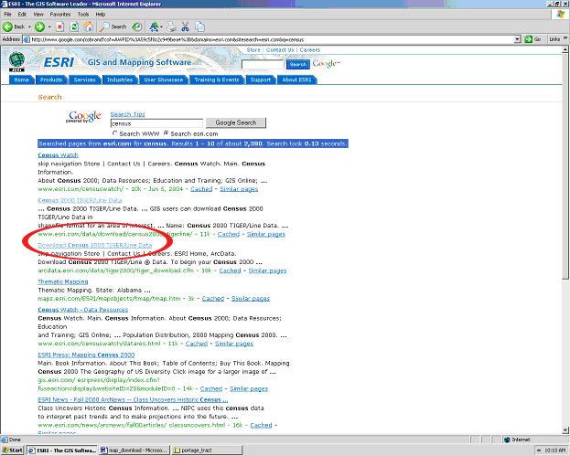This screenshot has height=456, width=570.
Task: Click the page scrollbar down arrow
Action: pyautogui.click(x=565, y=430)
